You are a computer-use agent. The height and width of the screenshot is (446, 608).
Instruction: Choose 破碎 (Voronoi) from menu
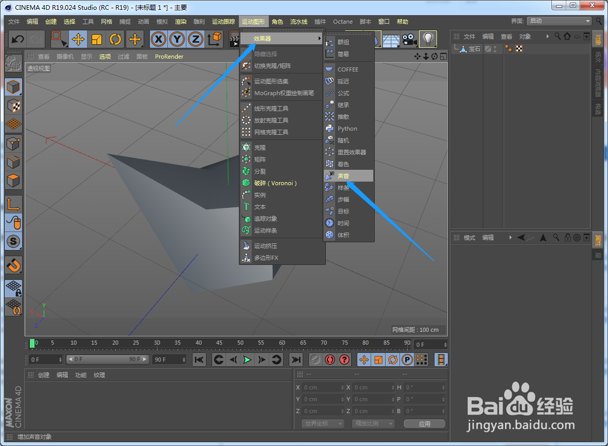(x=282, y=183)
